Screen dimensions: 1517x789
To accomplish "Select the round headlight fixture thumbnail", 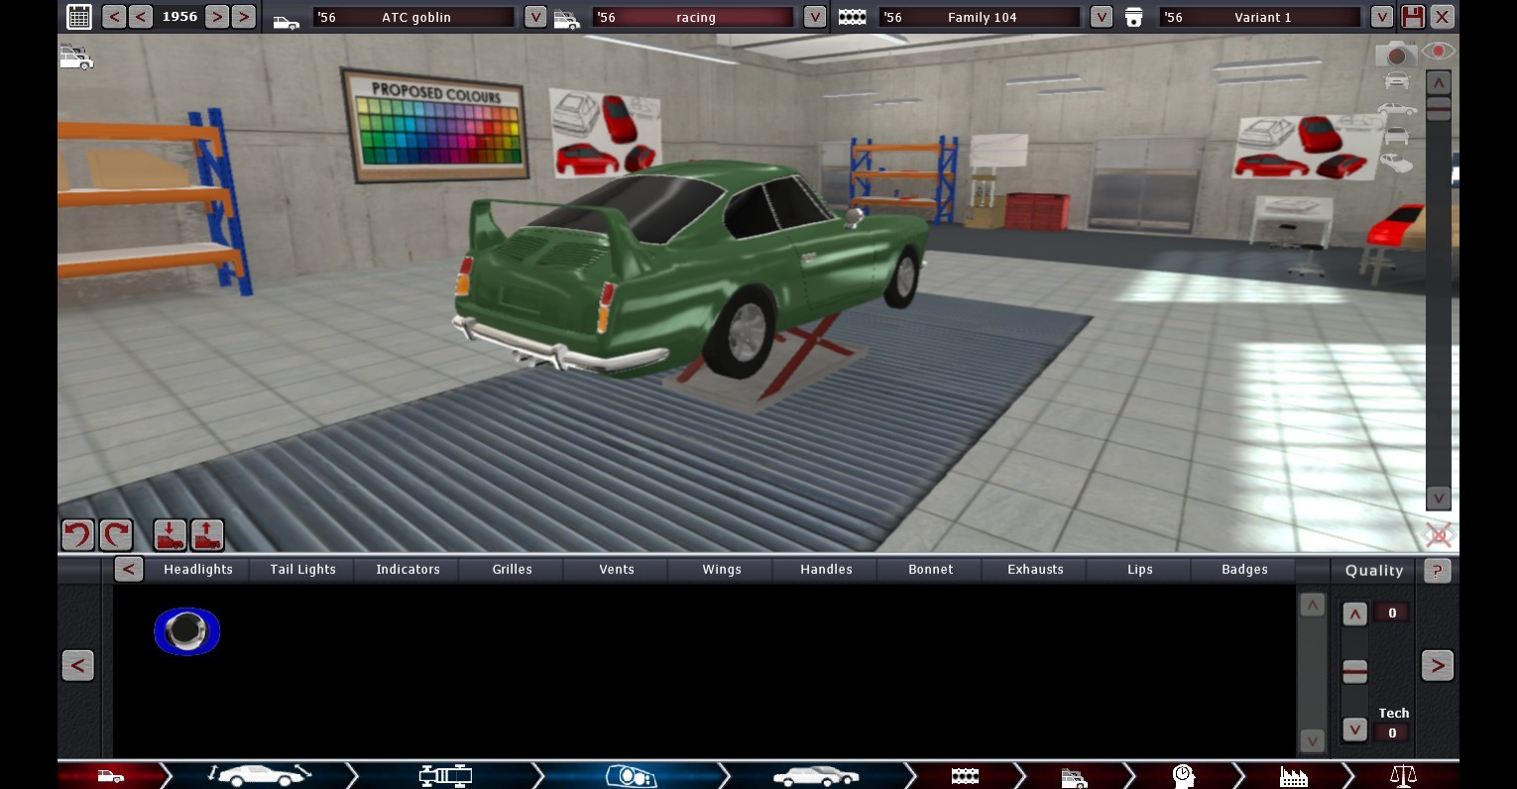I will (186, 631).
